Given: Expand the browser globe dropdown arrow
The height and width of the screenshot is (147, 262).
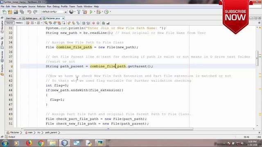Looking at the screenshot, I should pos(75,12).
